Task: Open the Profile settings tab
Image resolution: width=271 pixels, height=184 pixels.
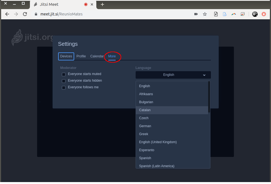Action: click(81, 56)
